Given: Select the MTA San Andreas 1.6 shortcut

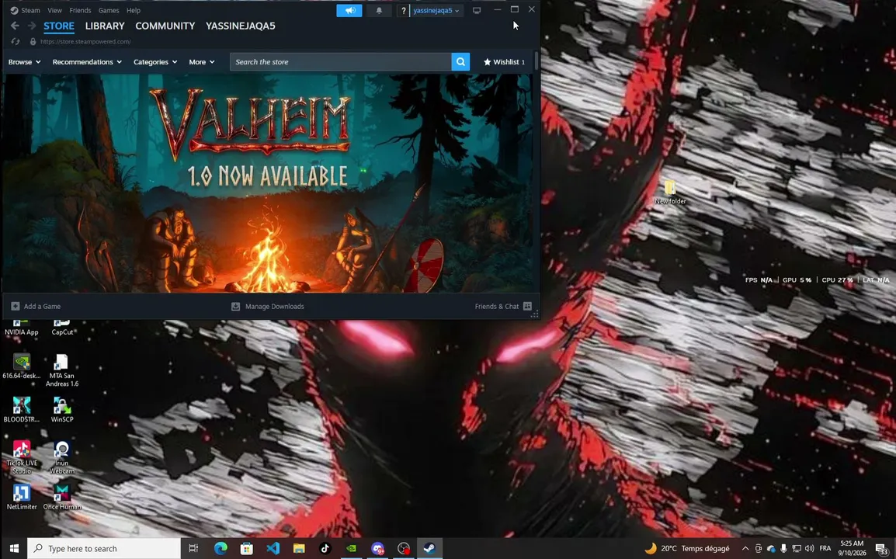Looking at the screenshot, I should (61, 370).
